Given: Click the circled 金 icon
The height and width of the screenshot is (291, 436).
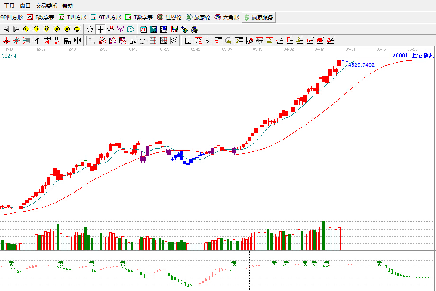Looking at the screenshot, I should point(228,41).
